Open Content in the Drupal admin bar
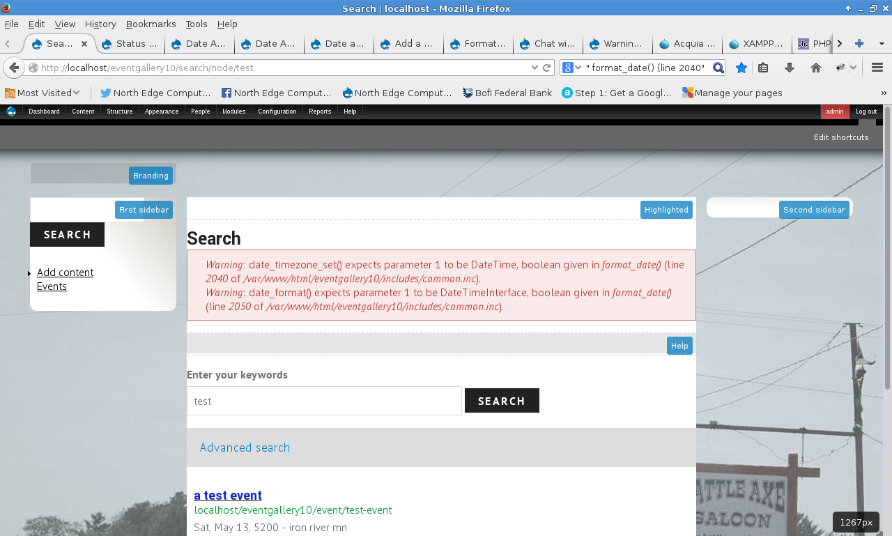 pyautogui.click(x=83, y=112)
